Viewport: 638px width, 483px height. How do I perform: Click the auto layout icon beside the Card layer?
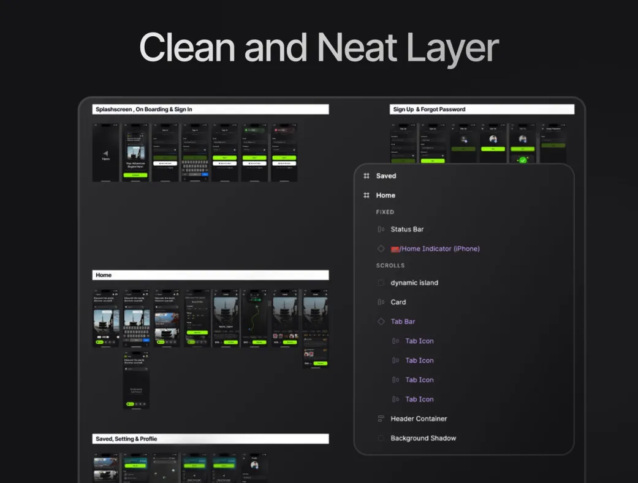(381, 302)
